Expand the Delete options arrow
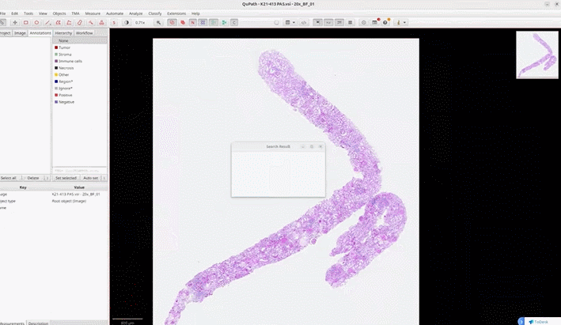Screen dimensions: 561x325 click(x=47, y=178)
